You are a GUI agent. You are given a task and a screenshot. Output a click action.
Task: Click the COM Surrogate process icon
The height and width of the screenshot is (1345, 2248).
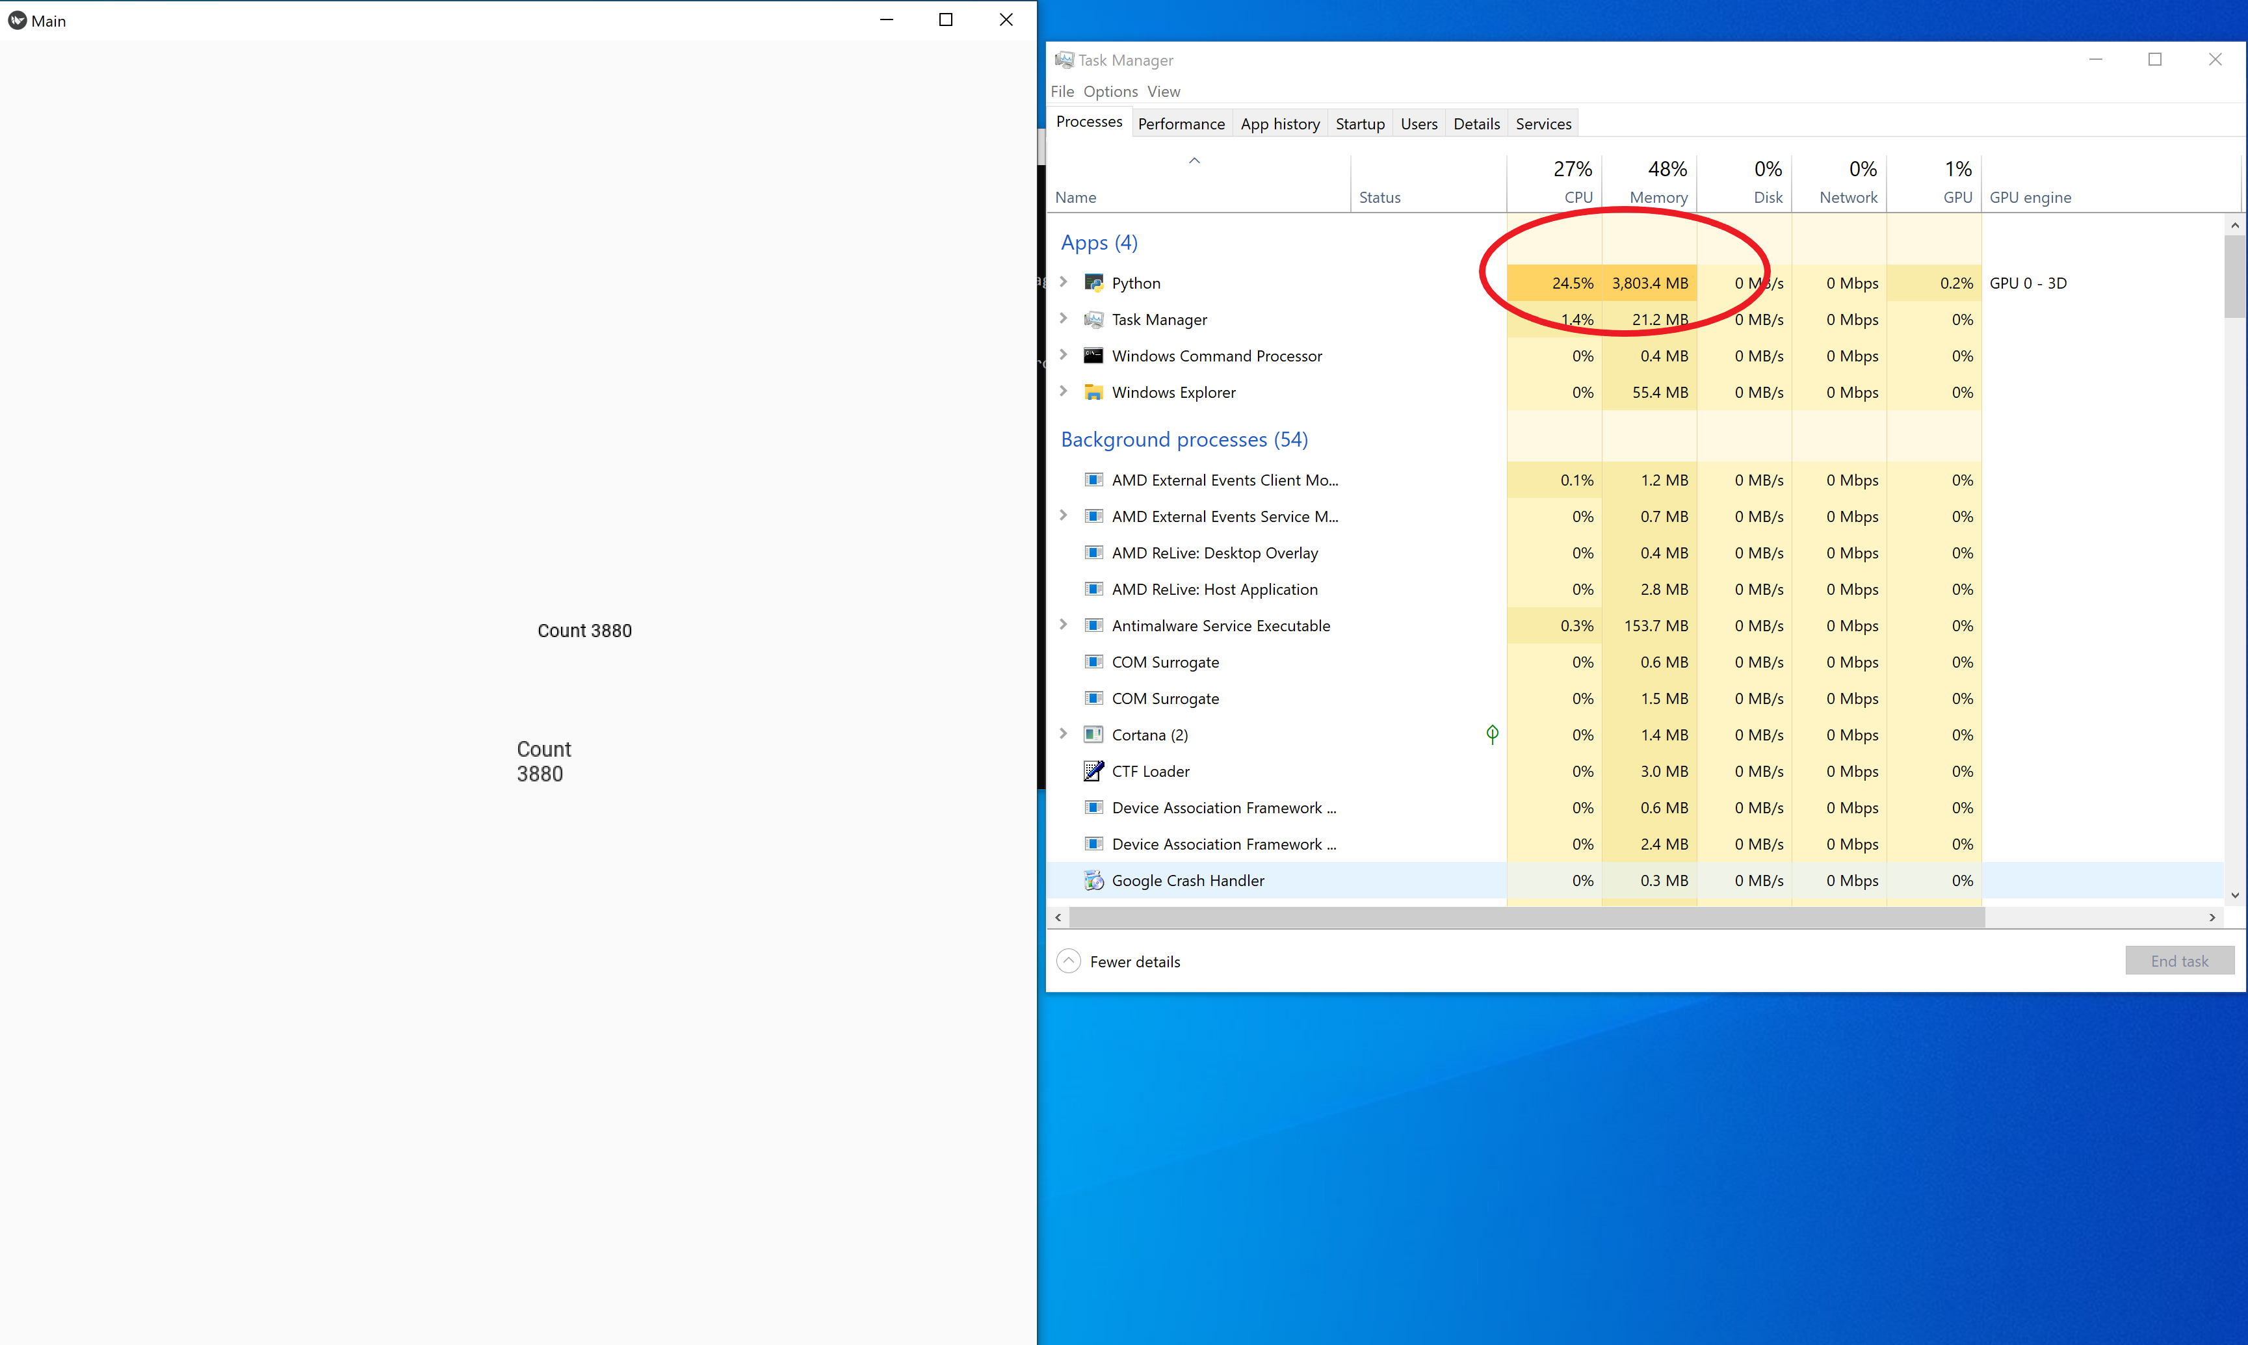tap(1093, 662)
